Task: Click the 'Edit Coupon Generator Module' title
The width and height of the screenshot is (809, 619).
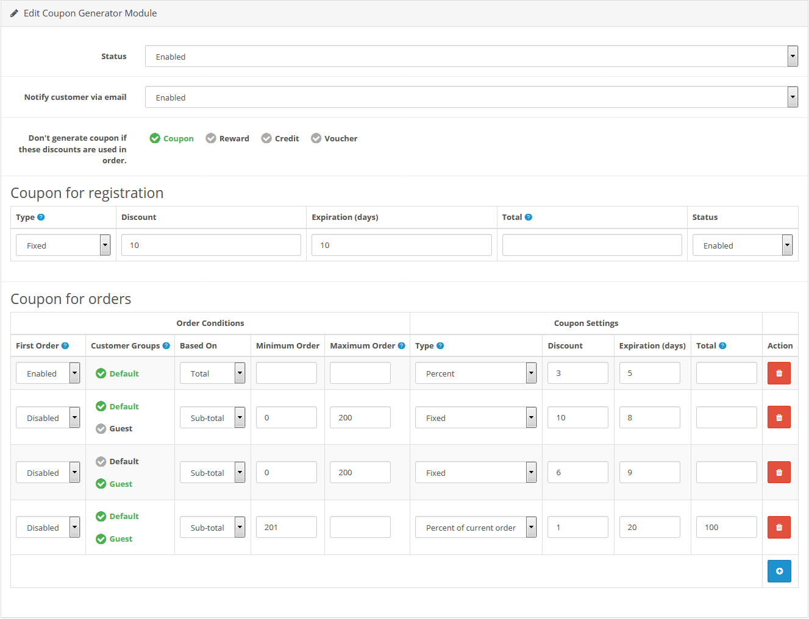Action: [x=90, y=13]
